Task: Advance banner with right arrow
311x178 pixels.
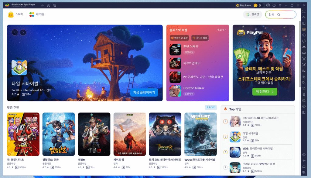Action: click(23, 32)
